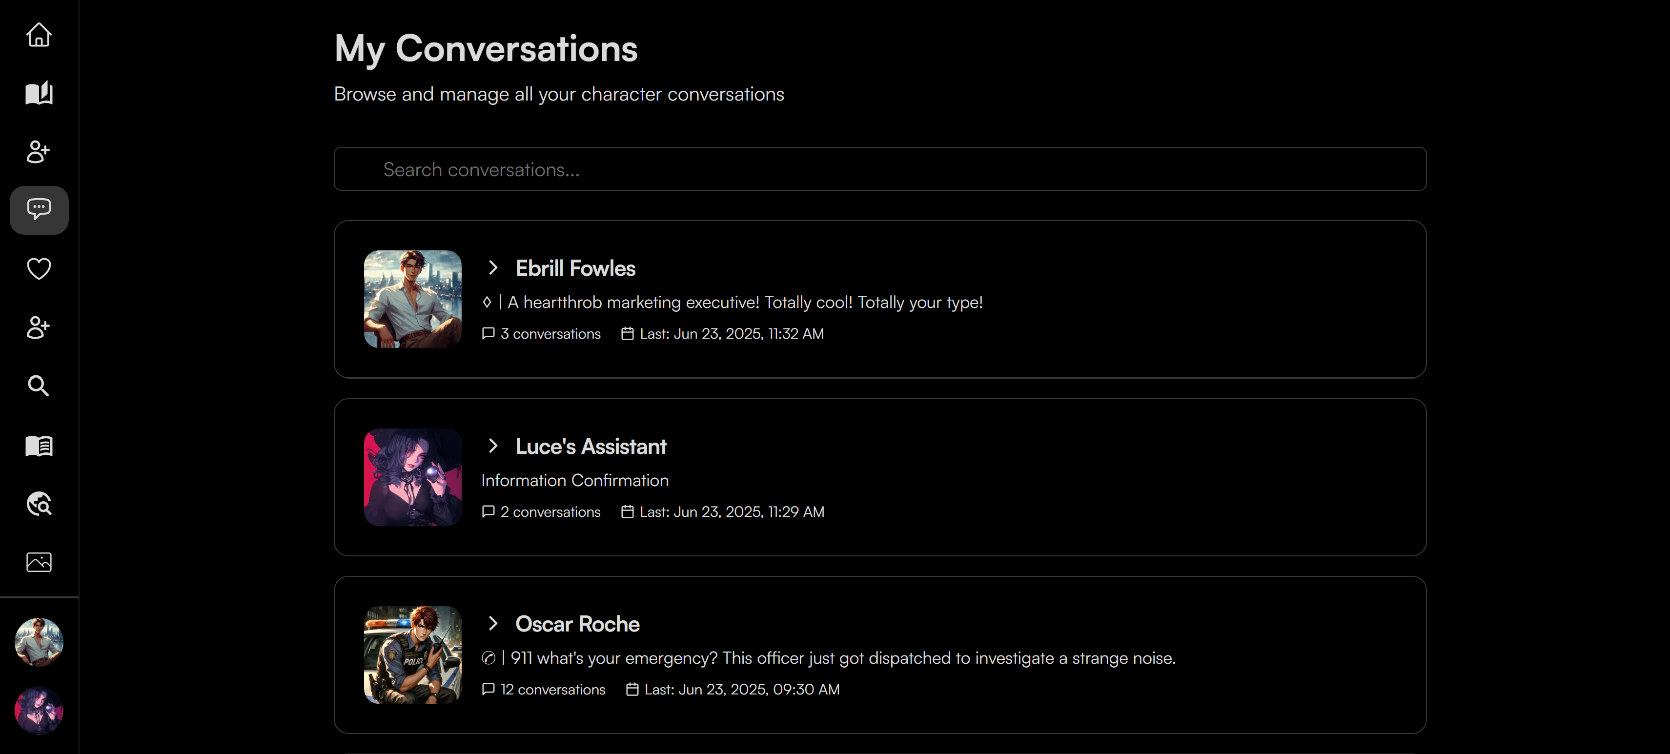Go to Home via sidebar house icon
The width and height of the screenshot is (1670, 754).
pos(39,35)
